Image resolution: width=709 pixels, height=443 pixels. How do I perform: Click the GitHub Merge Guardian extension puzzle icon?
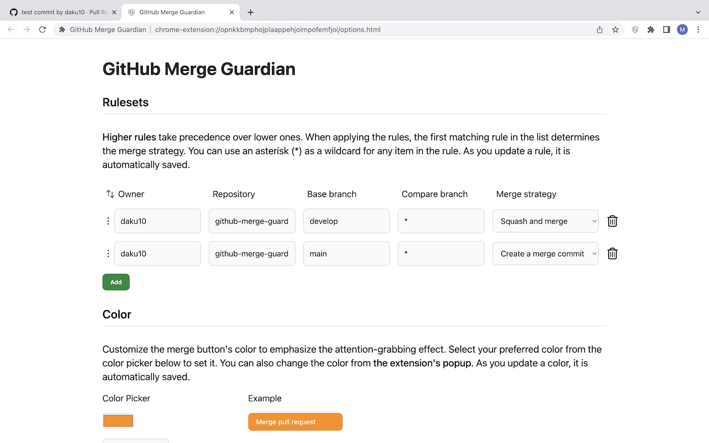click(61, 29)
